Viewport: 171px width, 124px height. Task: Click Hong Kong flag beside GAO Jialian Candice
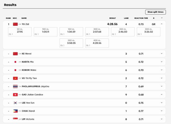15,95
